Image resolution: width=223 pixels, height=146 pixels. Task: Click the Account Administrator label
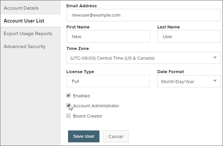[96, 106]
